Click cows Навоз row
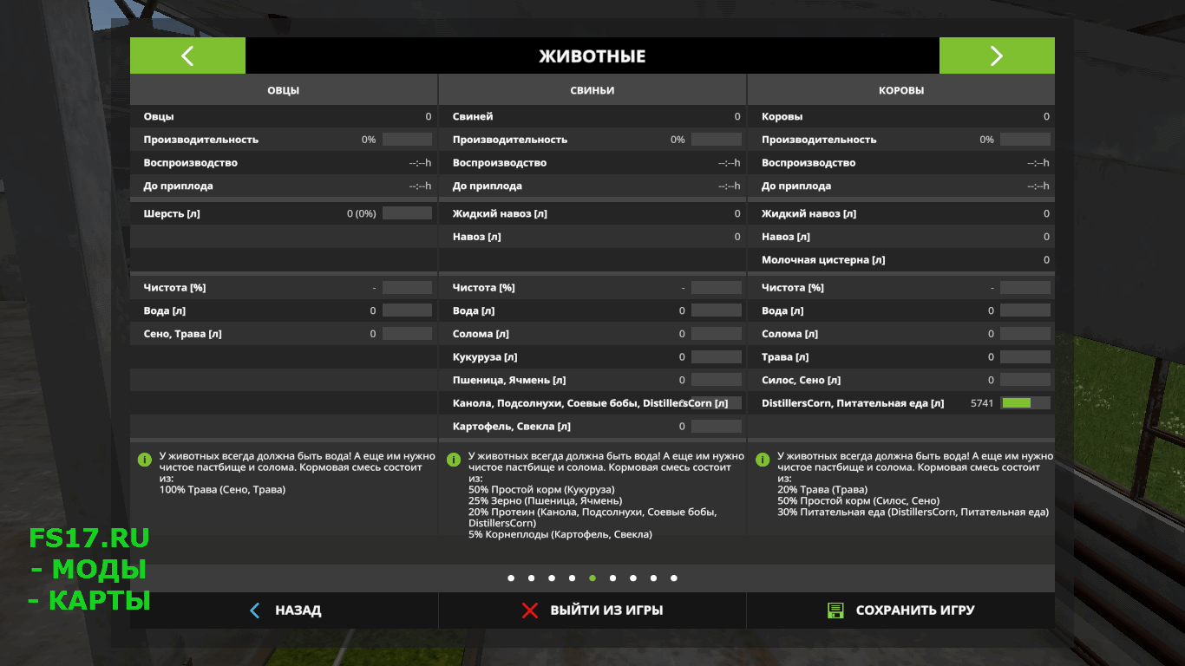The image size is (1185, 666). pos(901,237)
